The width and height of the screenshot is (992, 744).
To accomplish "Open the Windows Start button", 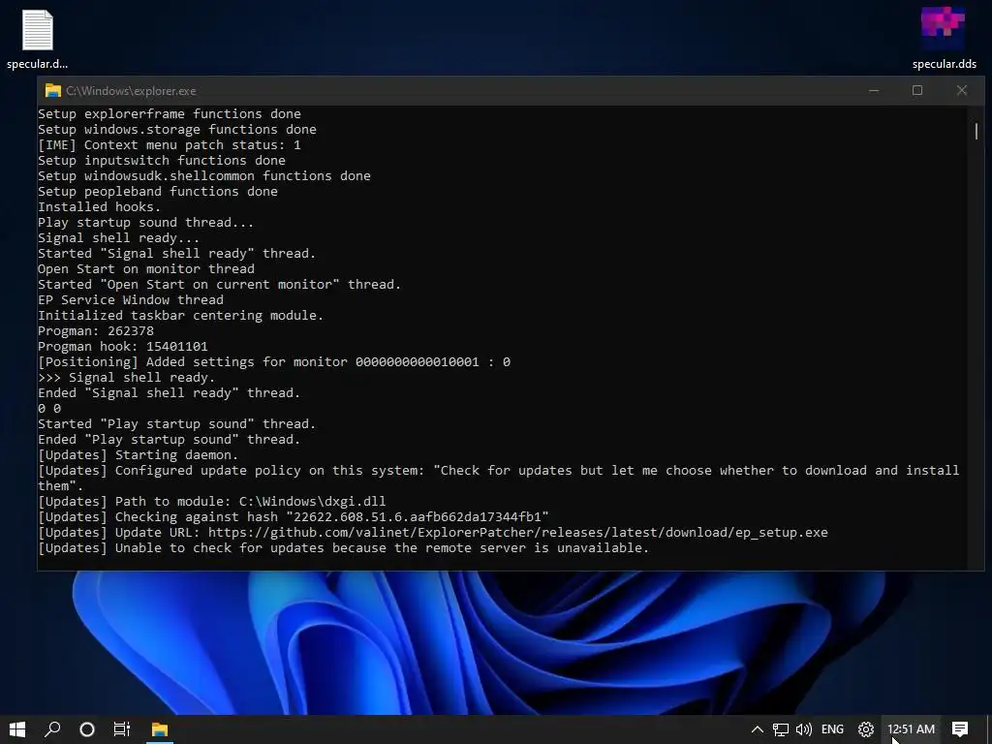I will tap(17, 729).
